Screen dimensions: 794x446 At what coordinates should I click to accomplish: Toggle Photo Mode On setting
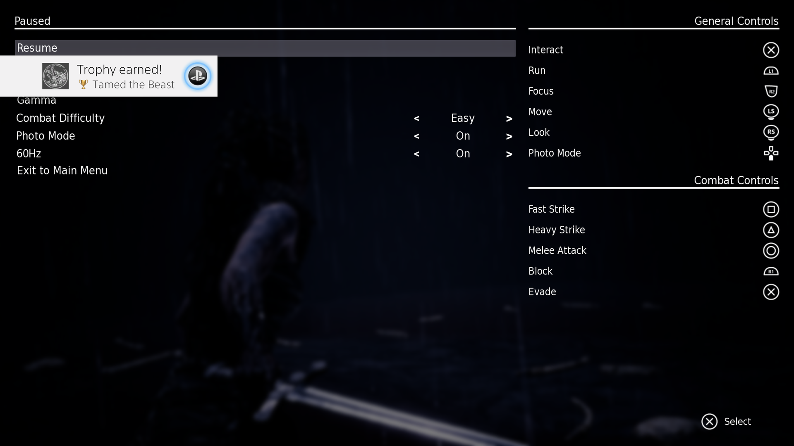pyautogui.click(x=463, y=135)
